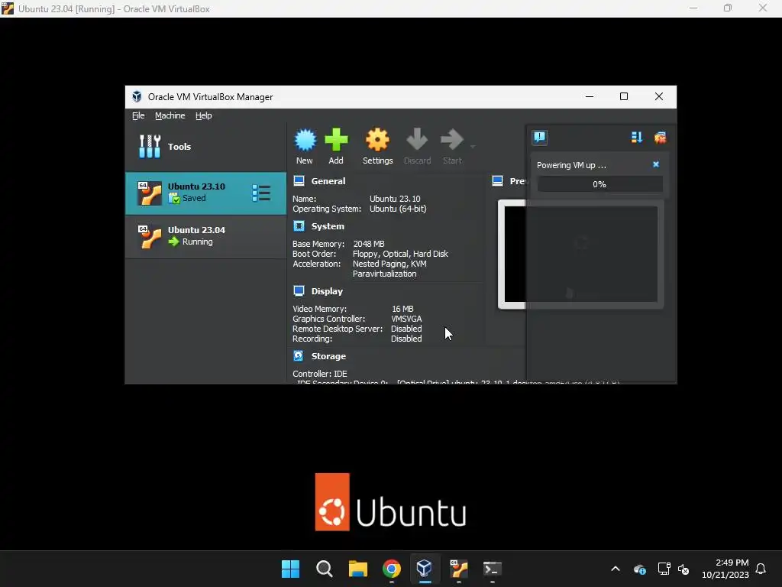Open Google Chrome from taskbar

click(392, 569)
